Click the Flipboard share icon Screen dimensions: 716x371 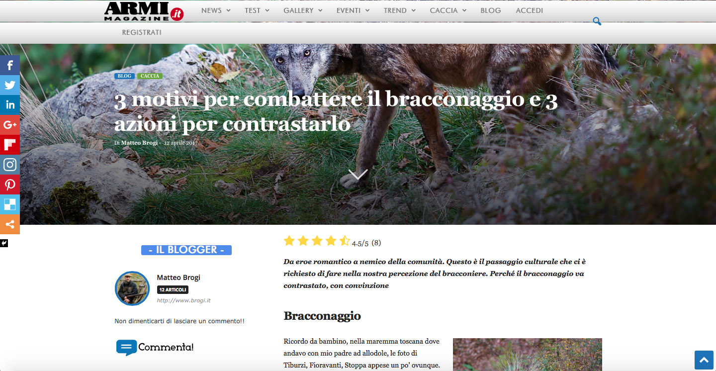tap(10, 145)
